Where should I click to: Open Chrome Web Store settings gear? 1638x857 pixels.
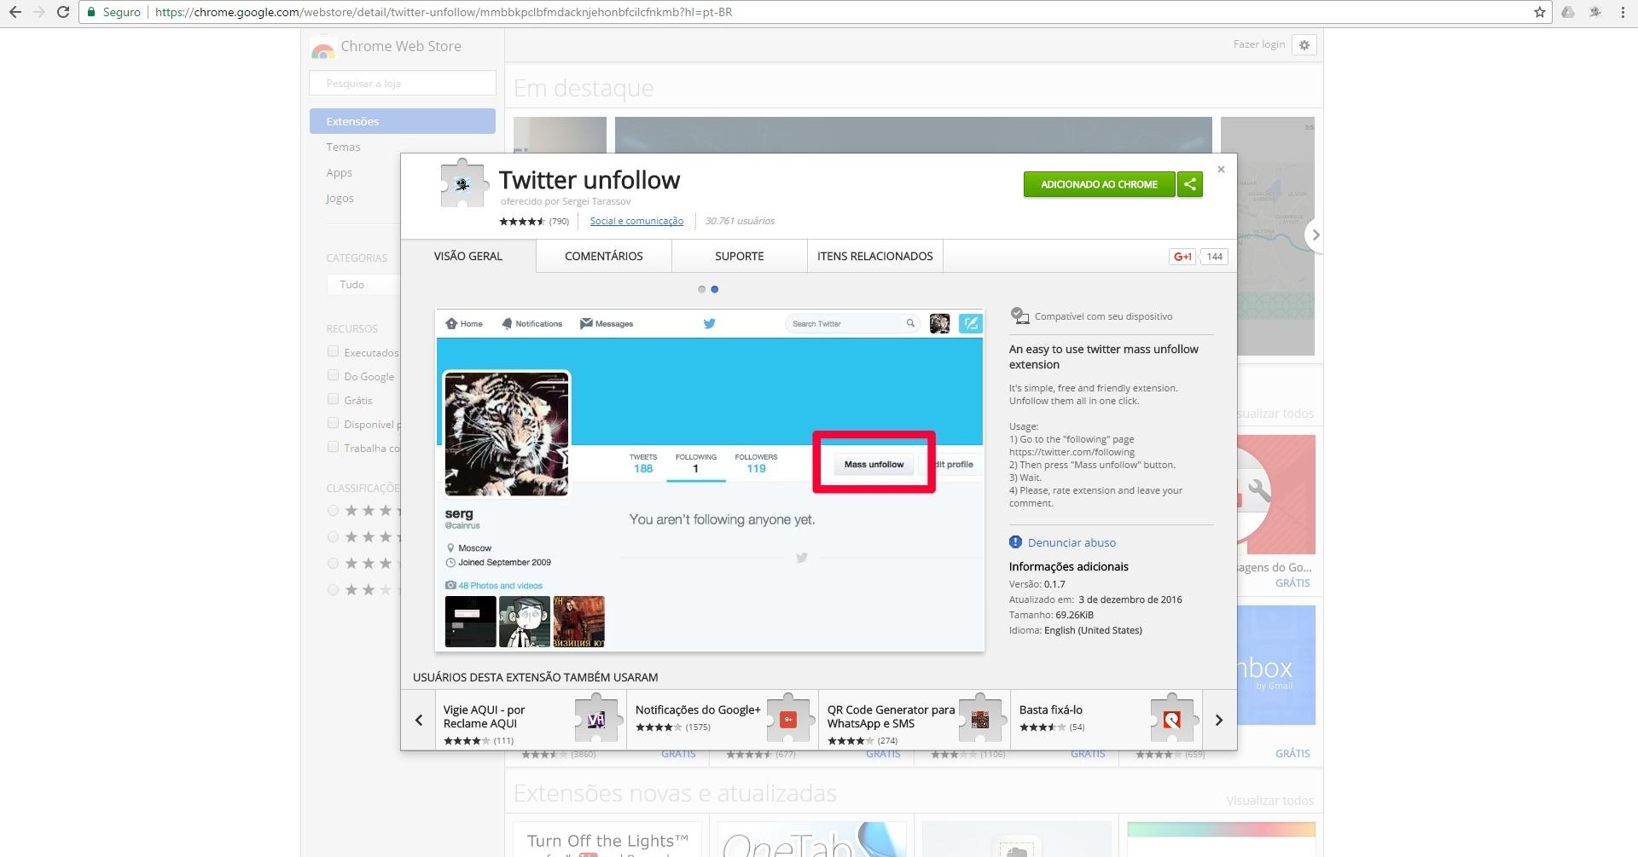click(1304, 45)
